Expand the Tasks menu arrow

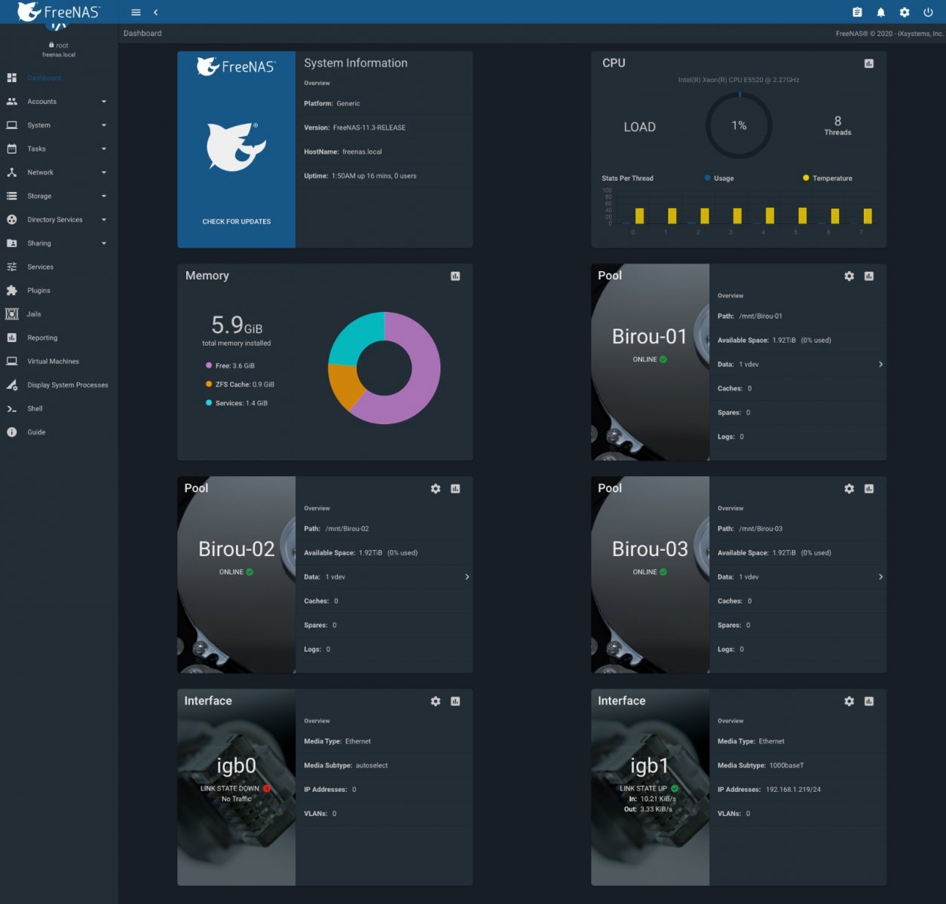104,149
